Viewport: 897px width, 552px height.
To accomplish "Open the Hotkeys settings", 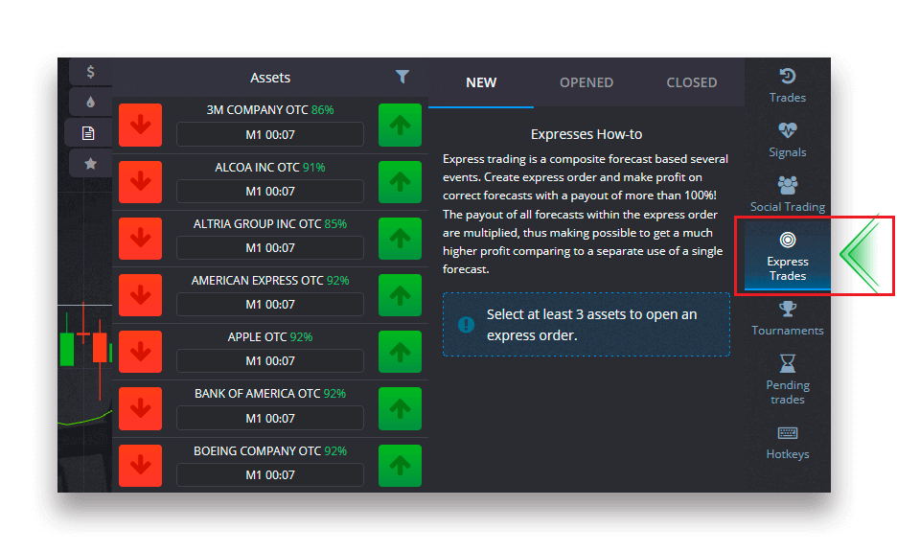I will click(787, 442).
